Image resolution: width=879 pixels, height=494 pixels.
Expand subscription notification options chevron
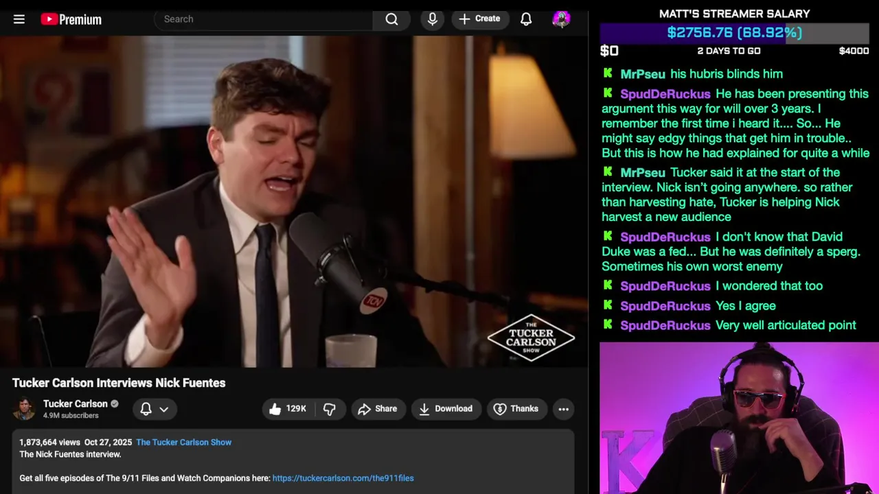tap(164, 409)
